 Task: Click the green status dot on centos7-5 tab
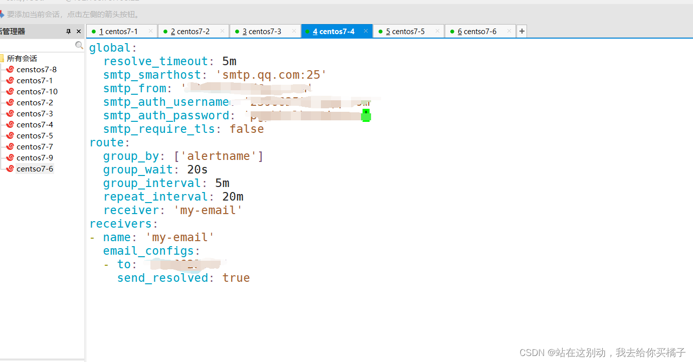pos(380,32)
